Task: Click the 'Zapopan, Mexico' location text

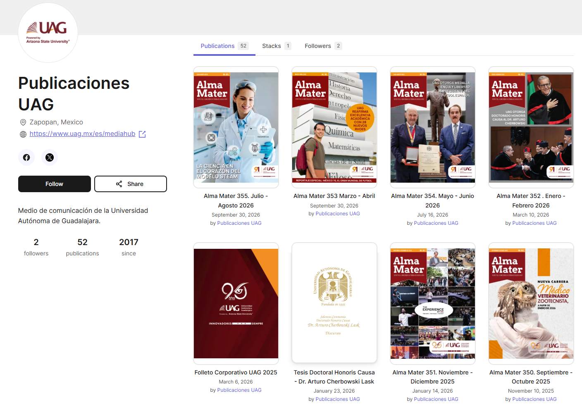Action: (x=56, y=122)
